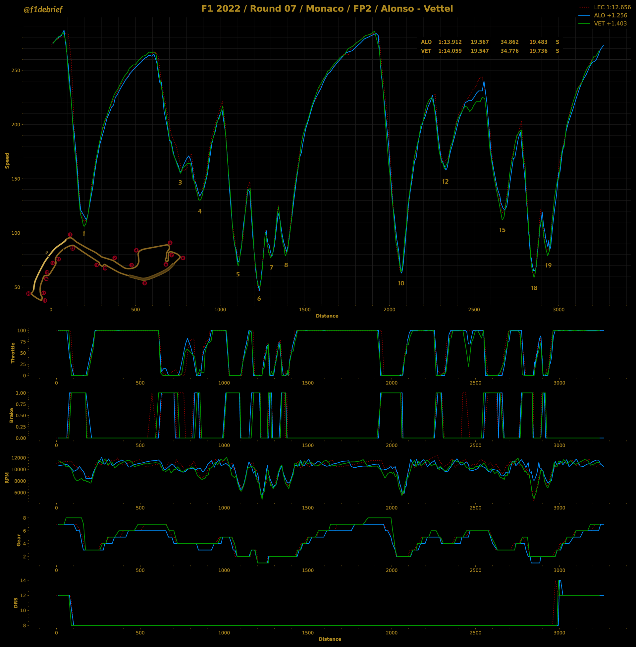Viewport: 636px width, 647px height.
Task: Click the Speed axis label
Action: [7, 161]
